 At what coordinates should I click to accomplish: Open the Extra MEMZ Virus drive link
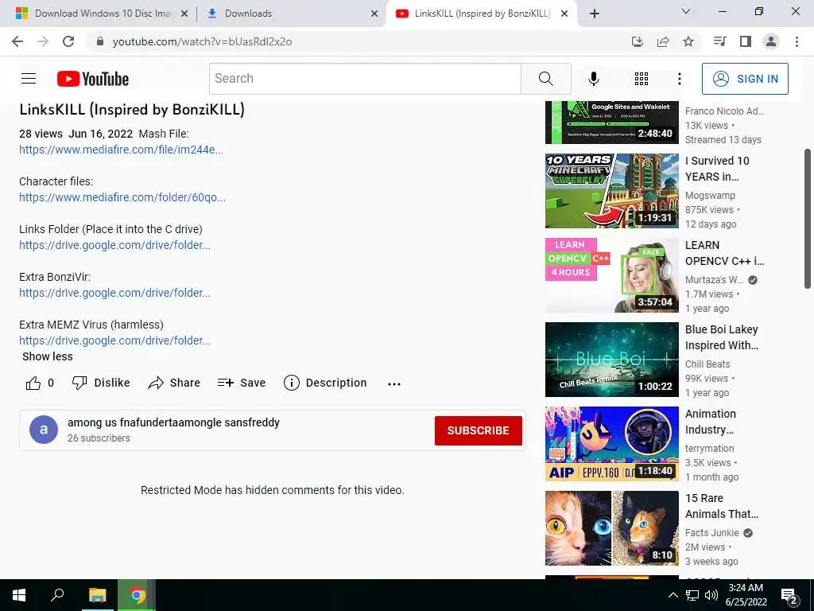[x=114, y=341]
